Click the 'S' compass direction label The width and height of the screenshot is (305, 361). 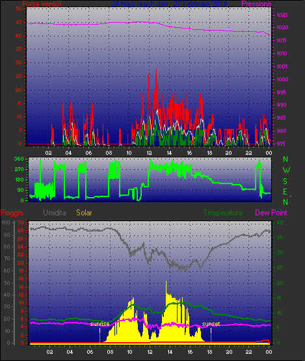click(x=285, y=181)
